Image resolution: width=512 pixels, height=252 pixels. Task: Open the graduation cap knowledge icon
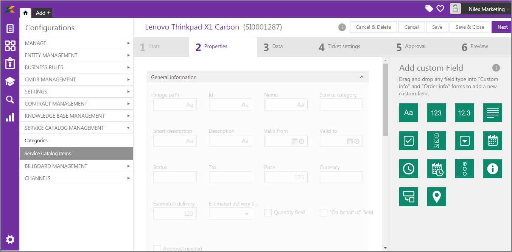coord(10,81)
